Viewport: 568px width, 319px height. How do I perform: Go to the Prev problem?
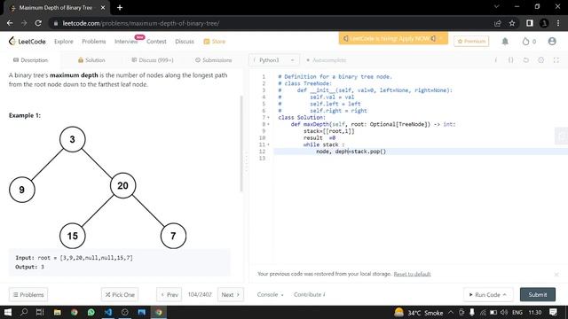click(170, 295)
